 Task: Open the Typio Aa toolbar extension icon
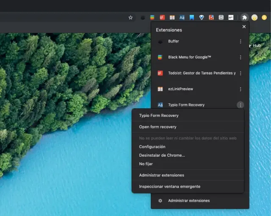click(182, 17)
